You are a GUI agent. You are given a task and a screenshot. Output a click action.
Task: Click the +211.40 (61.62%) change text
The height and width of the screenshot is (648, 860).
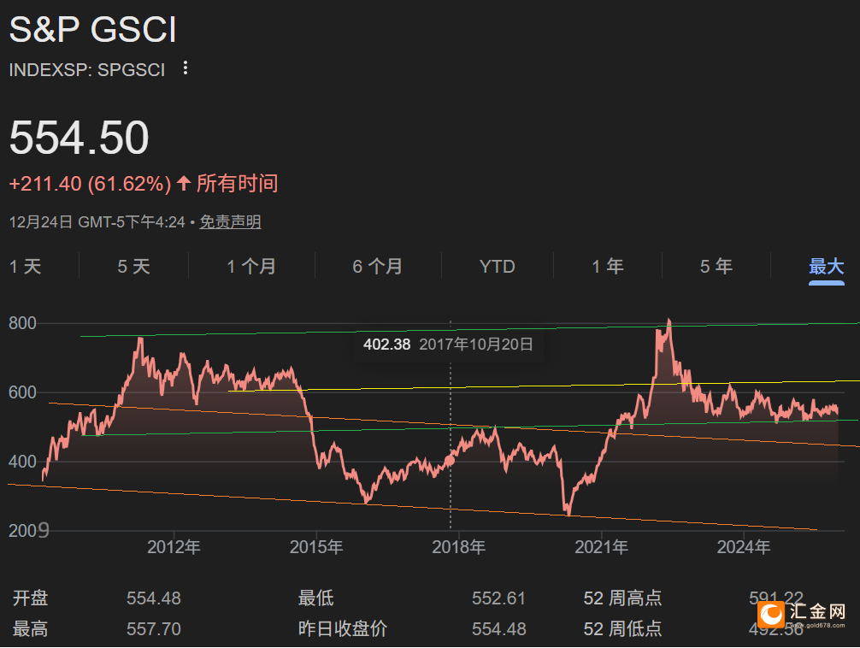(90, 183)
